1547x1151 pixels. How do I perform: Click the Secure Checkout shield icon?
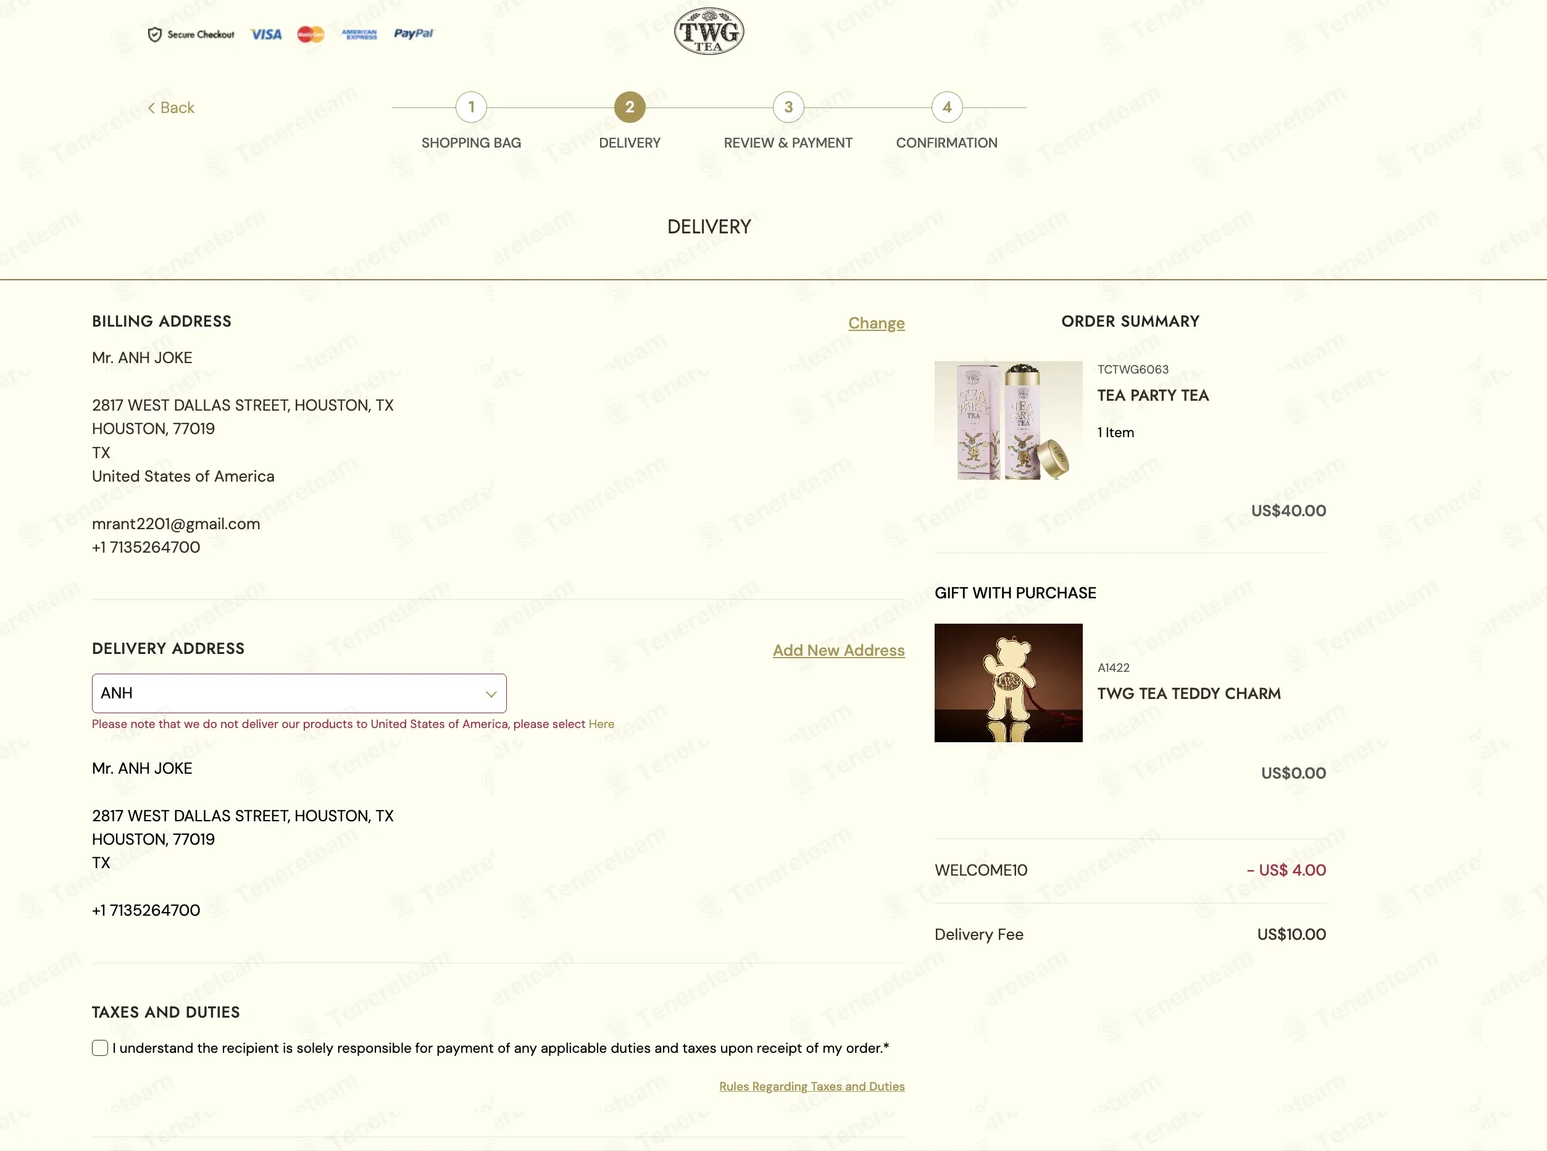click(x=154, y=34)
